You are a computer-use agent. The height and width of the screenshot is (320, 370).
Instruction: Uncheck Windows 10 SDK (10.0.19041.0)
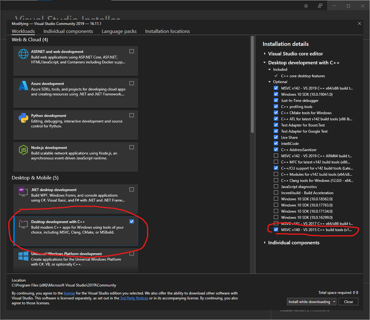[x=276, y=94]
